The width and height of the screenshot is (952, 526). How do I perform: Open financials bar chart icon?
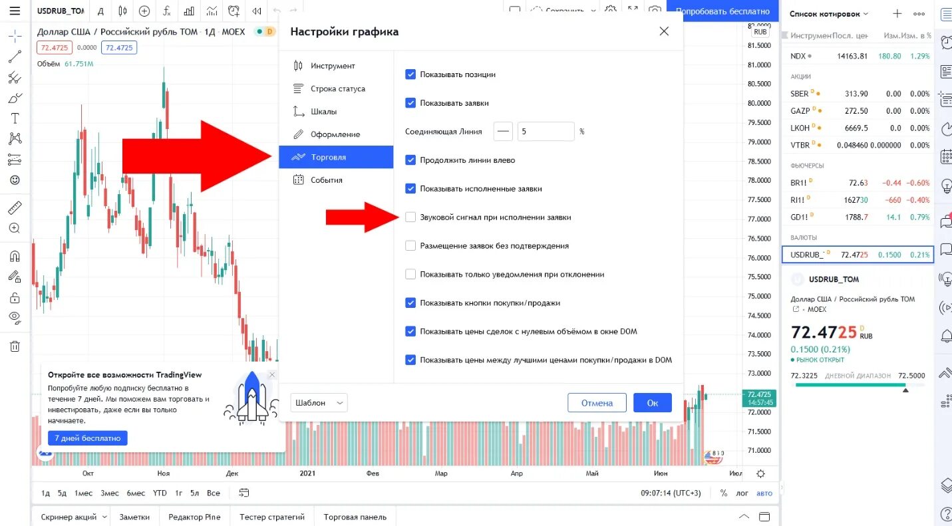190,11
